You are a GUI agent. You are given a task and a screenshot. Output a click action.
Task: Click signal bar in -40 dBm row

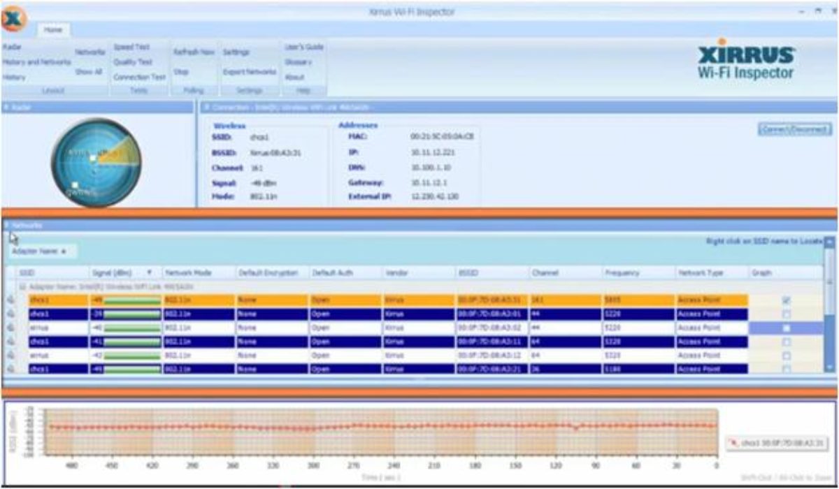[131, 328]
